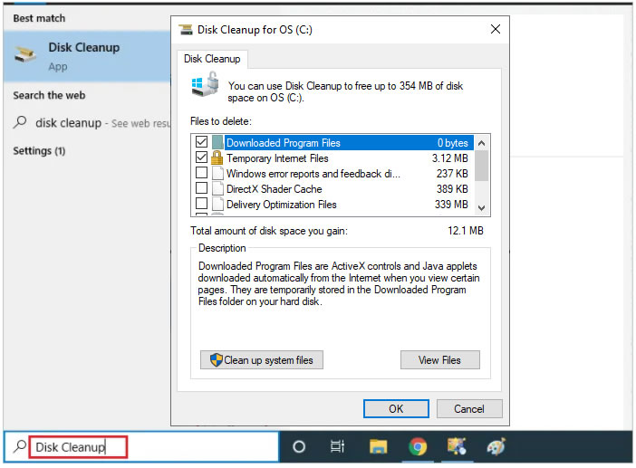This screenshot has height=468, width=636.
Task: Open Cortana circle icon on taskbar
Action: pos(299,447)
